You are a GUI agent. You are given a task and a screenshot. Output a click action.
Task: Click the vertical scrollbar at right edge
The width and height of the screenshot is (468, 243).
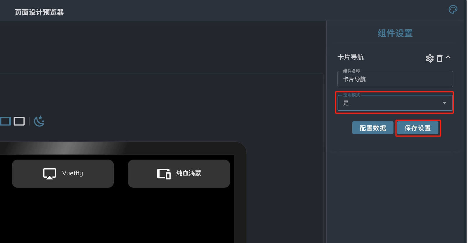(x=466, y=121)
